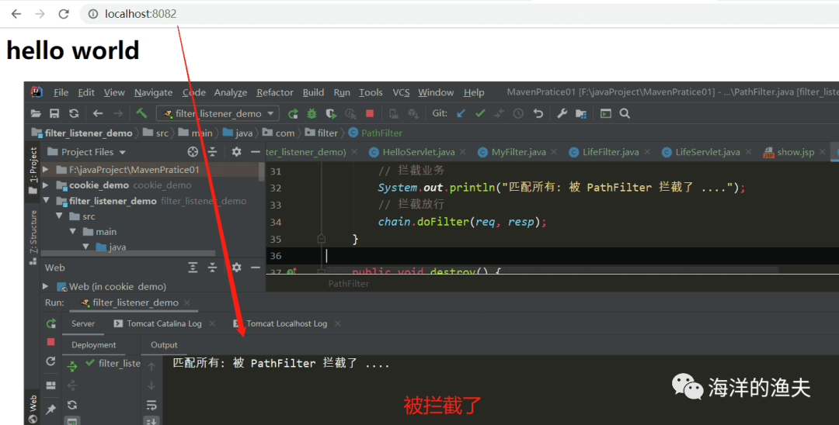Open the Refactor menu
Viewport: 839px width, 425px height.
[275, 92]
